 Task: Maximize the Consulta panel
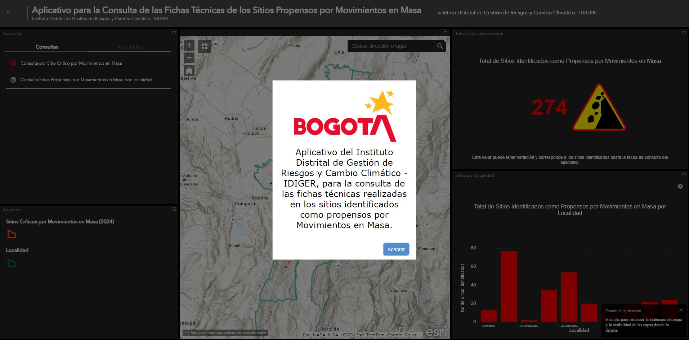click(174, 33)
